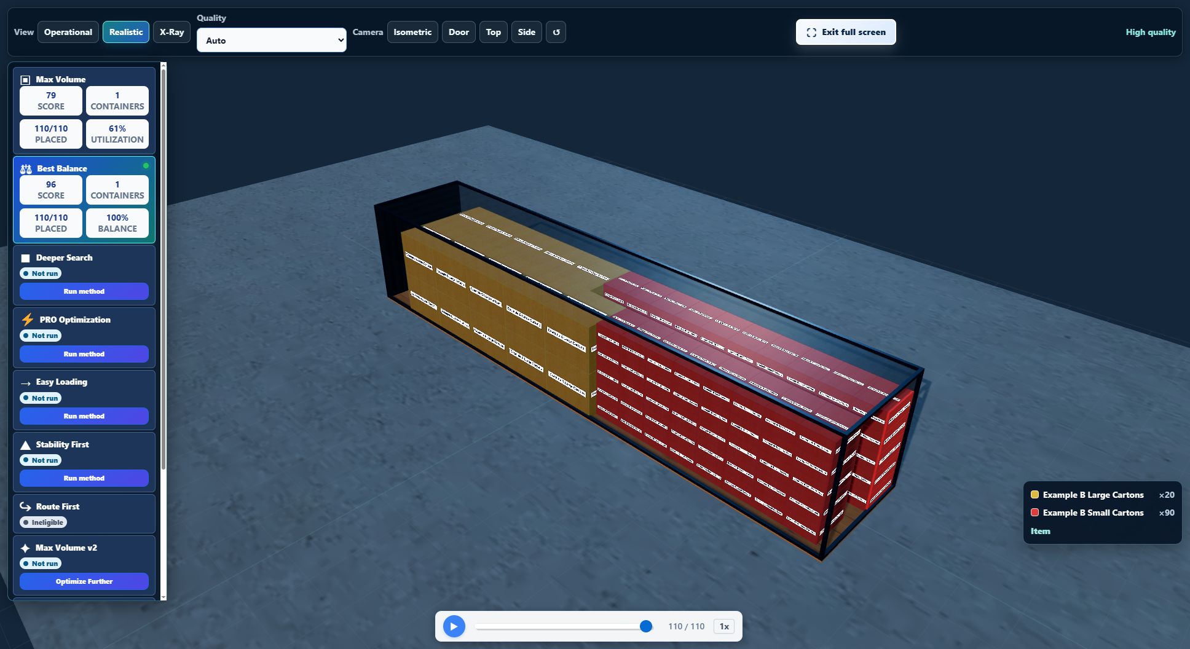
Task: Click the play button in playback bar
Action: pyautogui.click(x=454, y=626)
